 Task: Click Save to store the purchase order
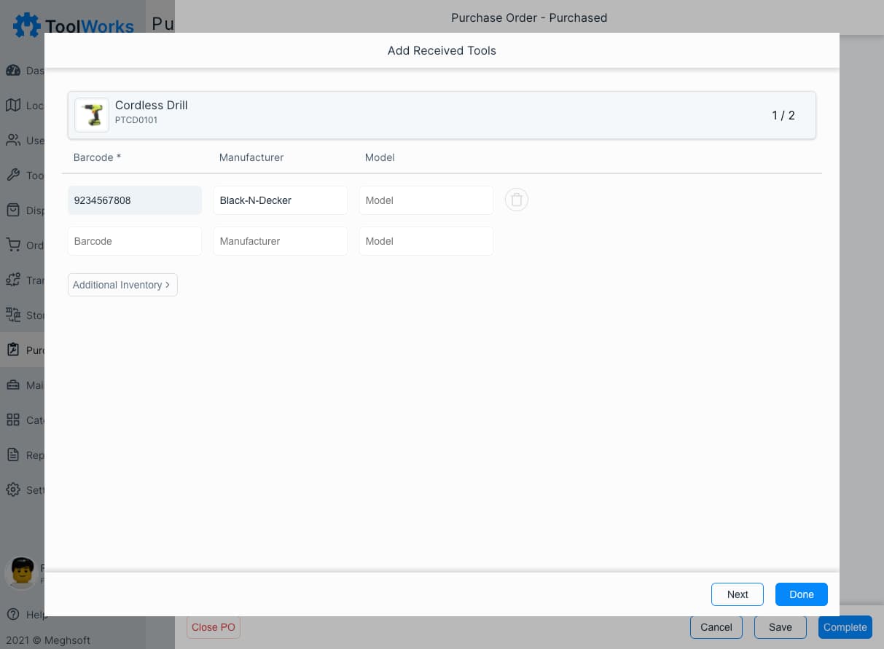[x=780, y=627]
